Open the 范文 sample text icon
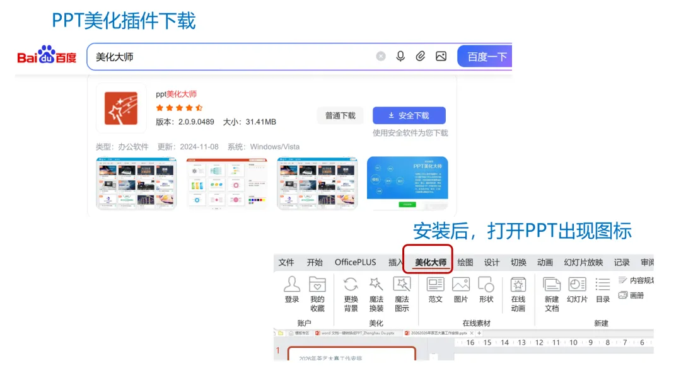This screenshot has width=681, height=385. (435, 285)
